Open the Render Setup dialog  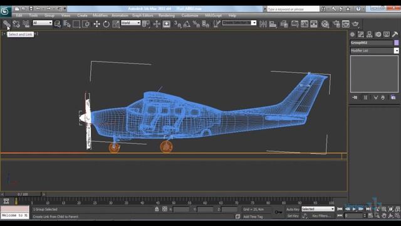click(x=336, y=24)
